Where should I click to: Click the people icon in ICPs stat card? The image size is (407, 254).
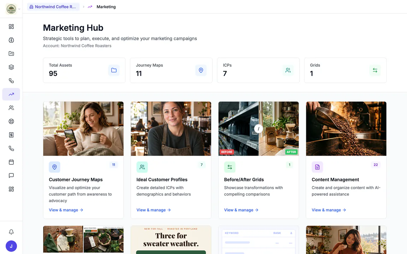click(x=288, y=70)
